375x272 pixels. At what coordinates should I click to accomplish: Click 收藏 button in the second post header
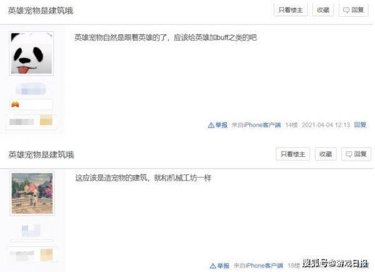pyautogui.click(x=326, y=154)
